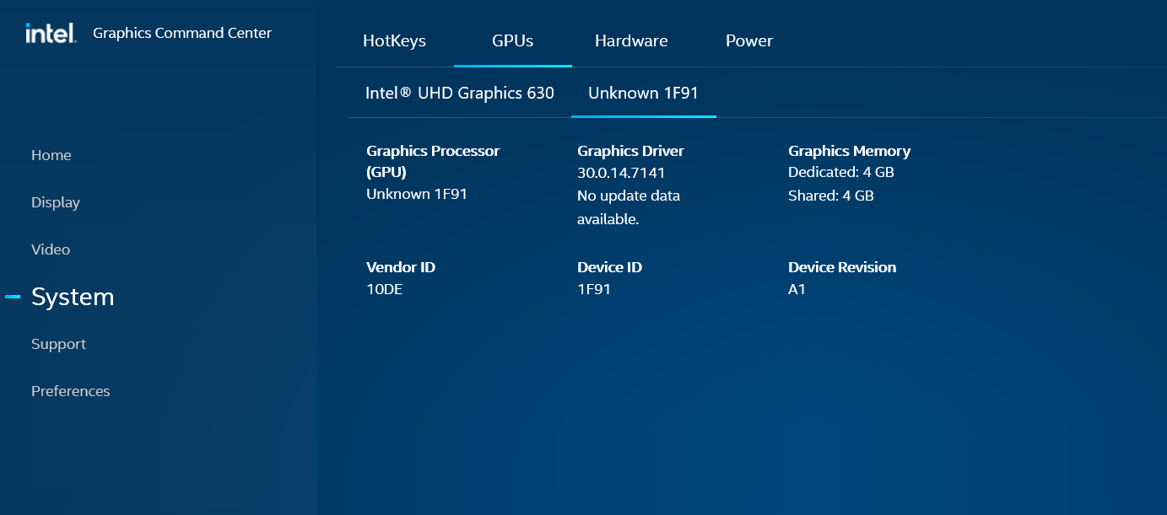Open the Support page

58,344
